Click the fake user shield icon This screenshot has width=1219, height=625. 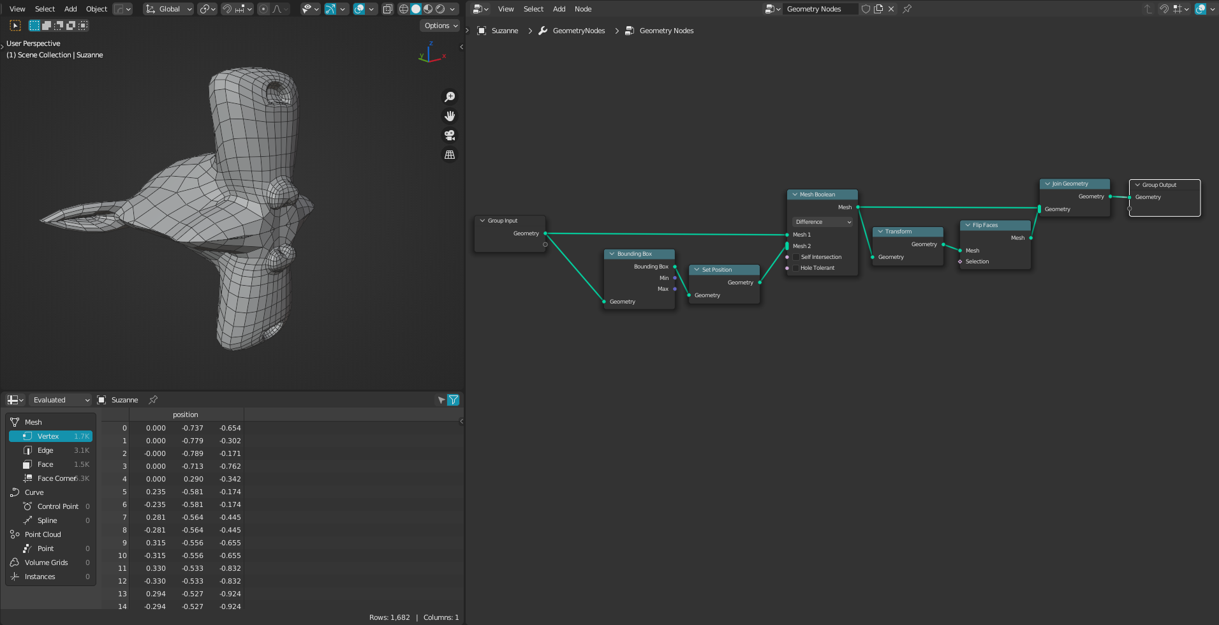coord(866,9)
